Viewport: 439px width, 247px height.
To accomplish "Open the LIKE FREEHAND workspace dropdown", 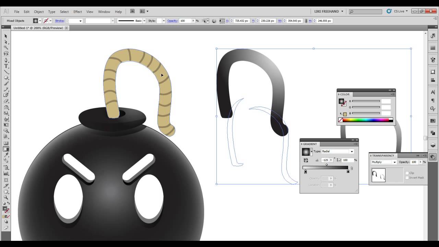I will [329, 11].
